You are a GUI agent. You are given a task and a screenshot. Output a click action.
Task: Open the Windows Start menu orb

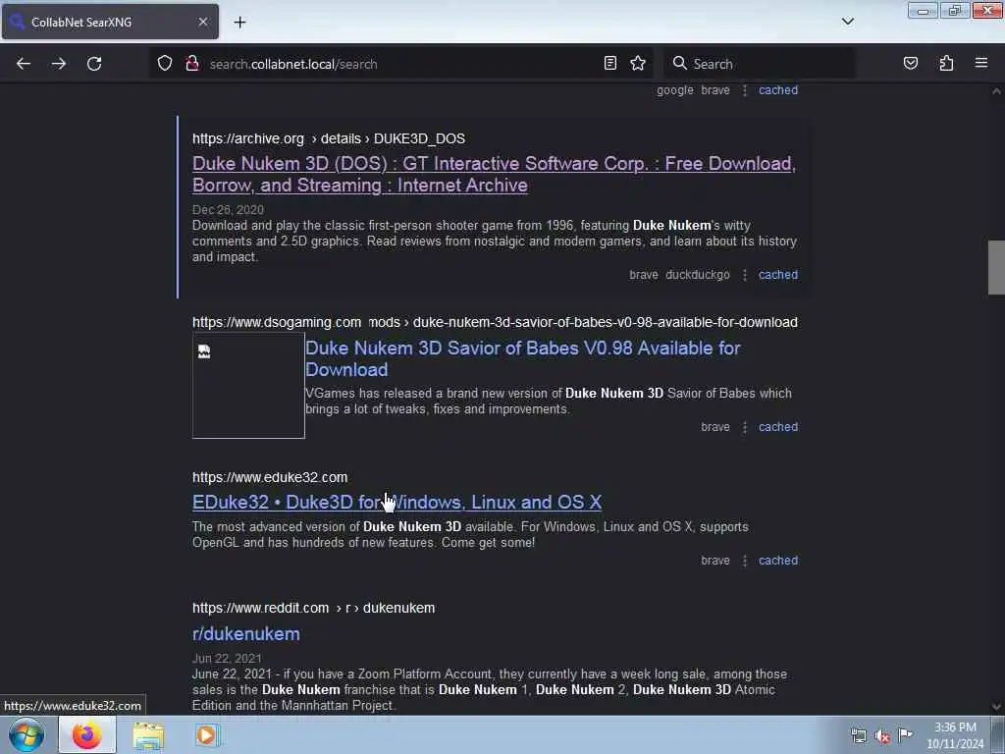26,734
